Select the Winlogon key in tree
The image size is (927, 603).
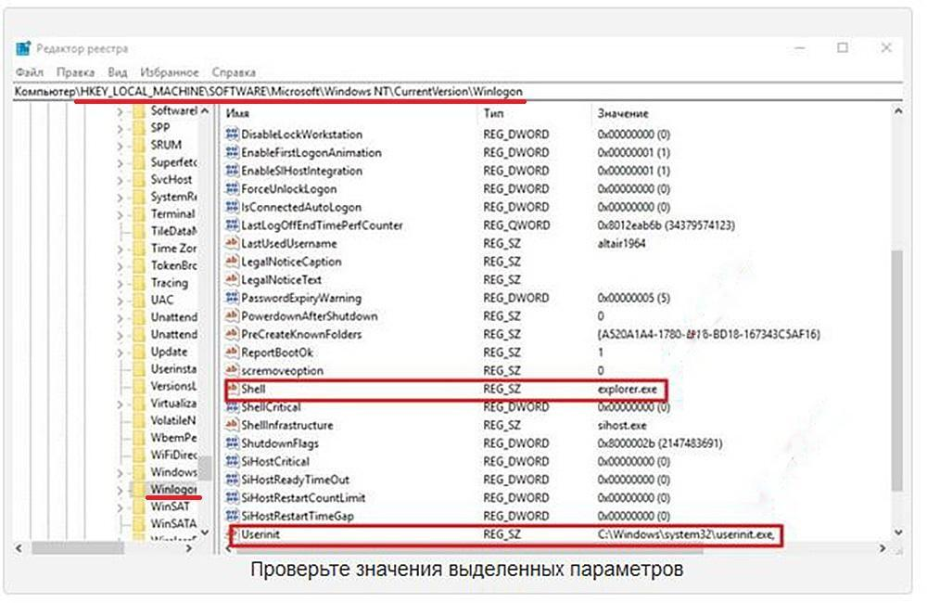pos(173,490)
